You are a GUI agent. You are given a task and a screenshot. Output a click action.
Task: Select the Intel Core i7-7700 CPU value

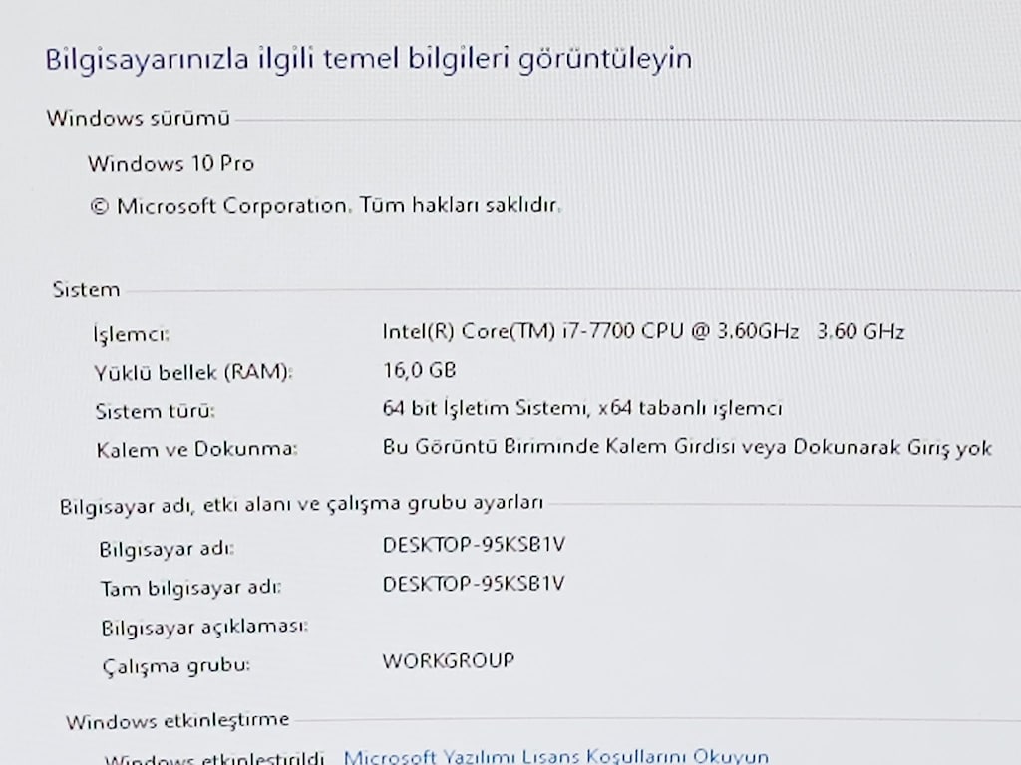(x=643, y=331)
